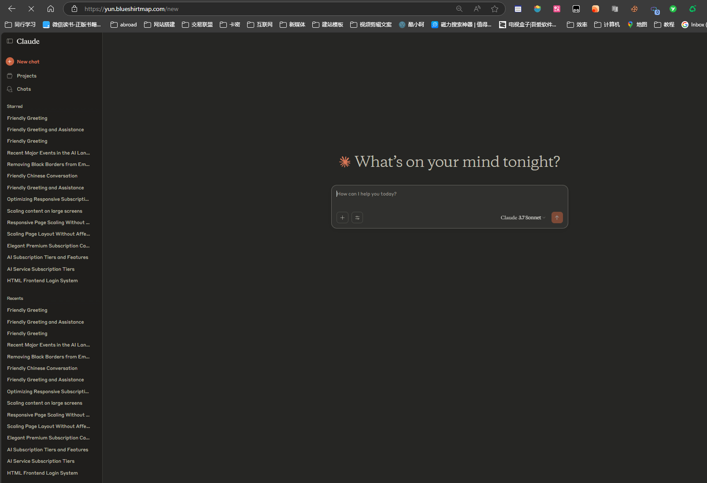This screenshot has height=483, width=707.
Task: Open starred chat 'HTML Frontend Login System'
Action: [42, 280]
